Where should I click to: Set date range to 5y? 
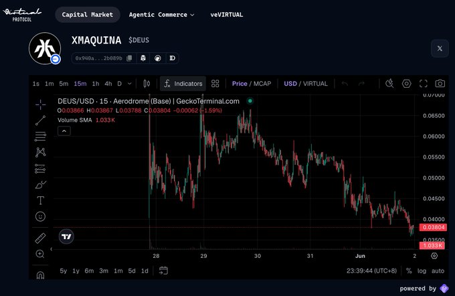click(x=64, y=271)
